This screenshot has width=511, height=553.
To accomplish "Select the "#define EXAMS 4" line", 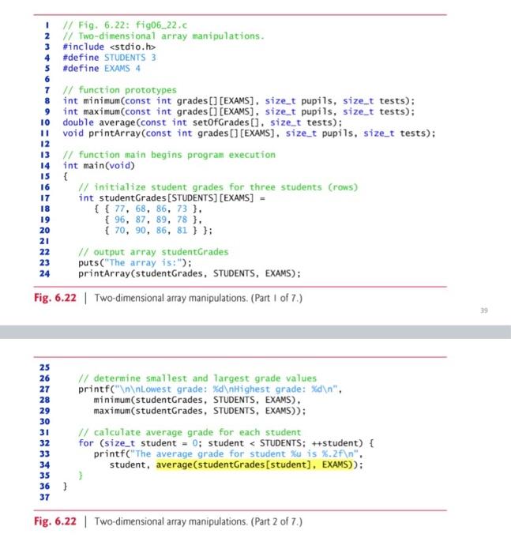I will tap(102, 69).
